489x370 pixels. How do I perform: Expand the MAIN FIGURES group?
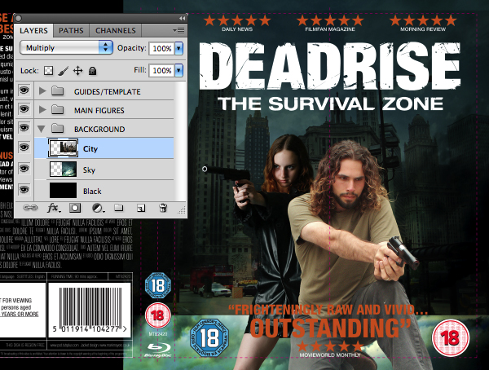point(42,110)
